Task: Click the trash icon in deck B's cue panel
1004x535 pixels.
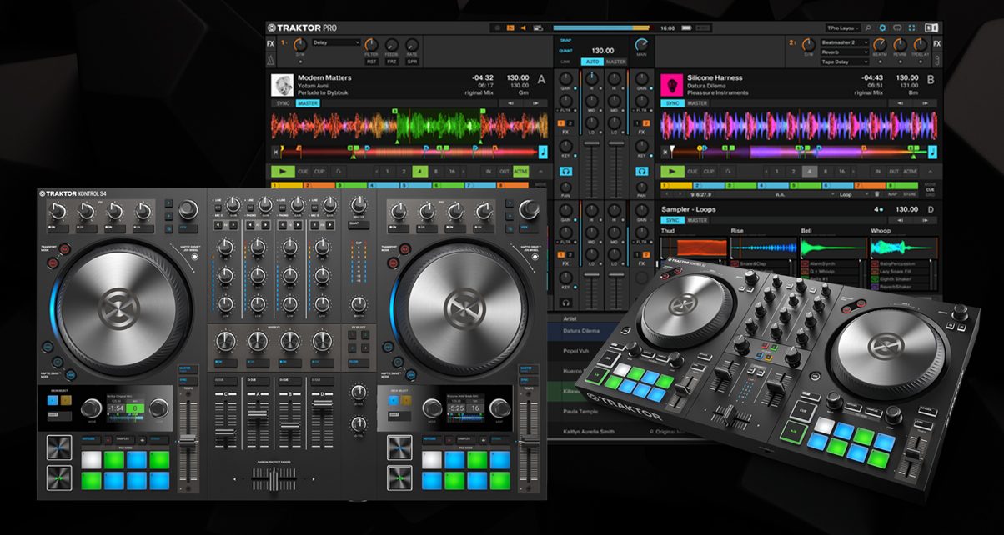Action: [877, 193]
